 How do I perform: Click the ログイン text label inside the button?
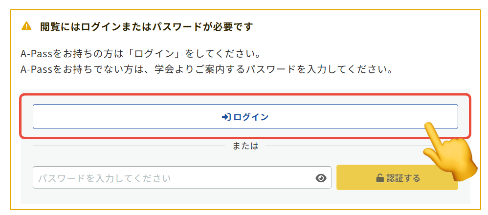point(251,117)
